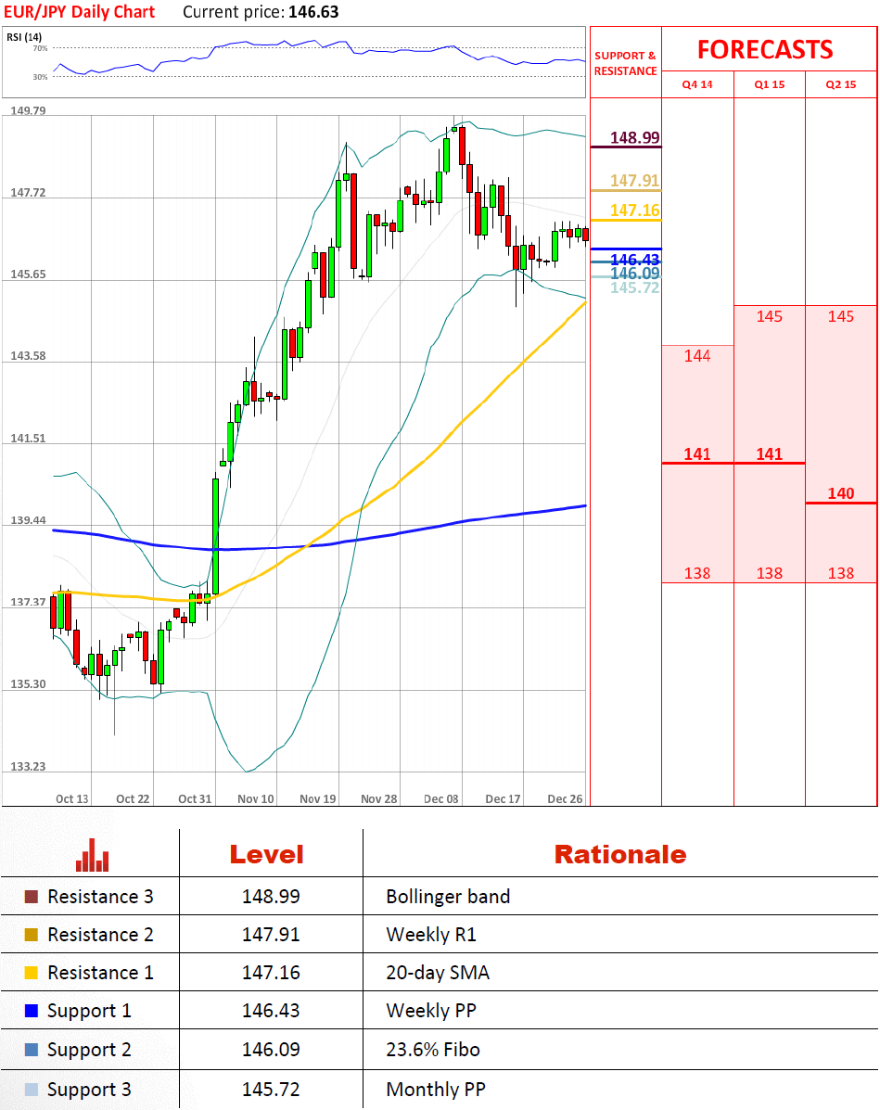
Task: Click the 147.16 resistance level marker
Action: pos(635,211)
